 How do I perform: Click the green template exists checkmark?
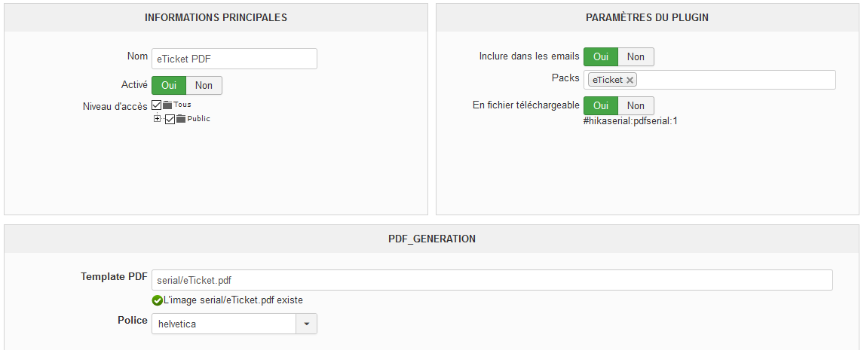tap(157, 300)
